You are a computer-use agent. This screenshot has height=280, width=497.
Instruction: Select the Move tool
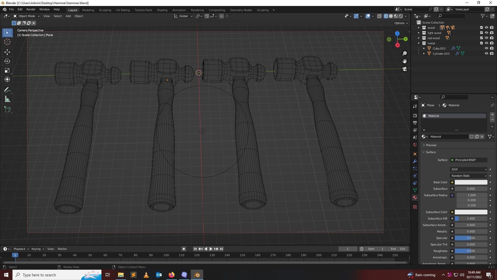tap(7, 52)
